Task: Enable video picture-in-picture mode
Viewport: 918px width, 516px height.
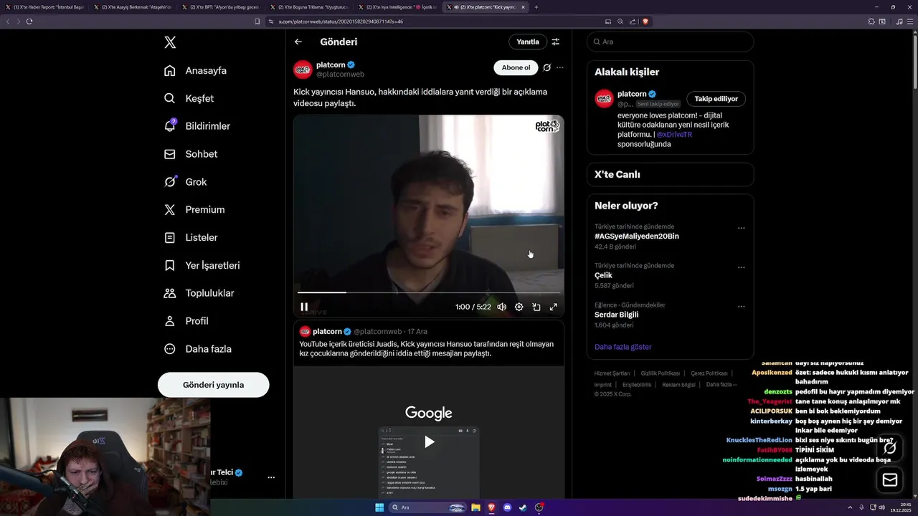Action: point(536,307)
